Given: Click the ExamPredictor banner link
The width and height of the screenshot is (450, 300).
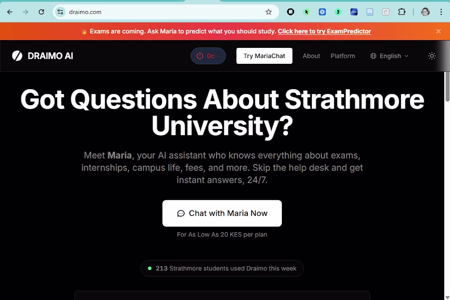Looking at the screenshot, I should click(x=324, y=31).
